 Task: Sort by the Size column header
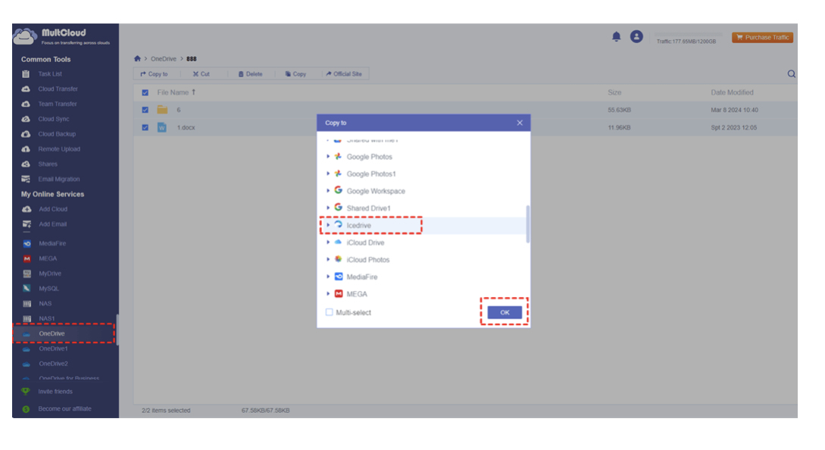(614, 92)
